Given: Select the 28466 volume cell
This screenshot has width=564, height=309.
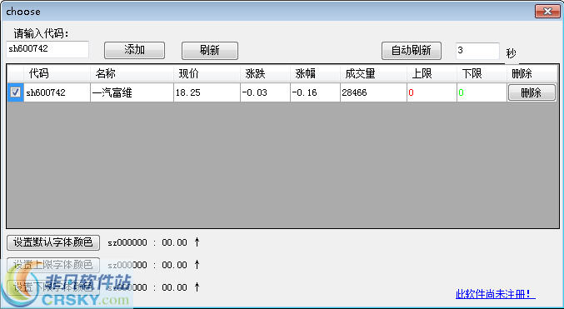Looking at the screenshot, I should click(373, 92).
